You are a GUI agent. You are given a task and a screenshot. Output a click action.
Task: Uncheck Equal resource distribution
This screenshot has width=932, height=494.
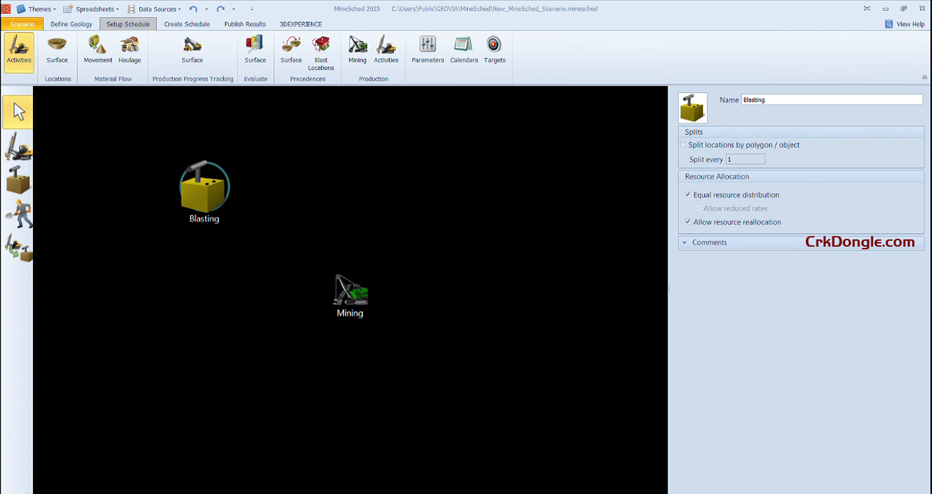(x=688, y=195)
